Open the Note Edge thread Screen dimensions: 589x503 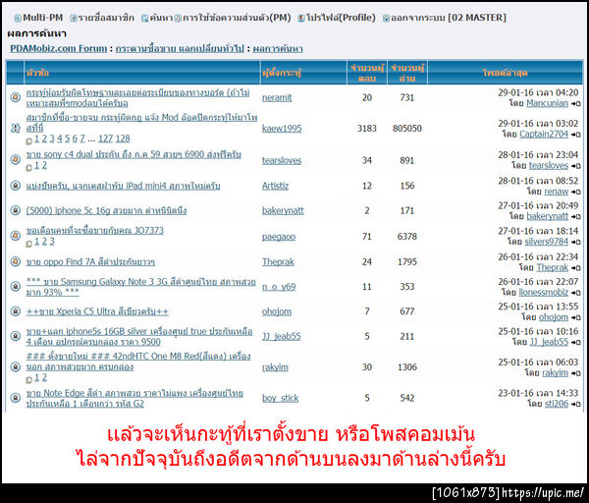pos(134,398)
